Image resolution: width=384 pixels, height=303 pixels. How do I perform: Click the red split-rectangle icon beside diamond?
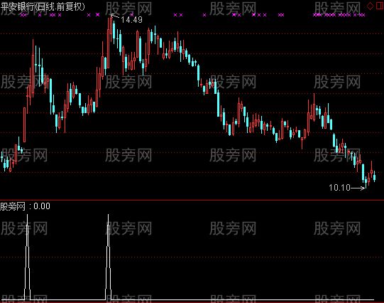(380, 6)
